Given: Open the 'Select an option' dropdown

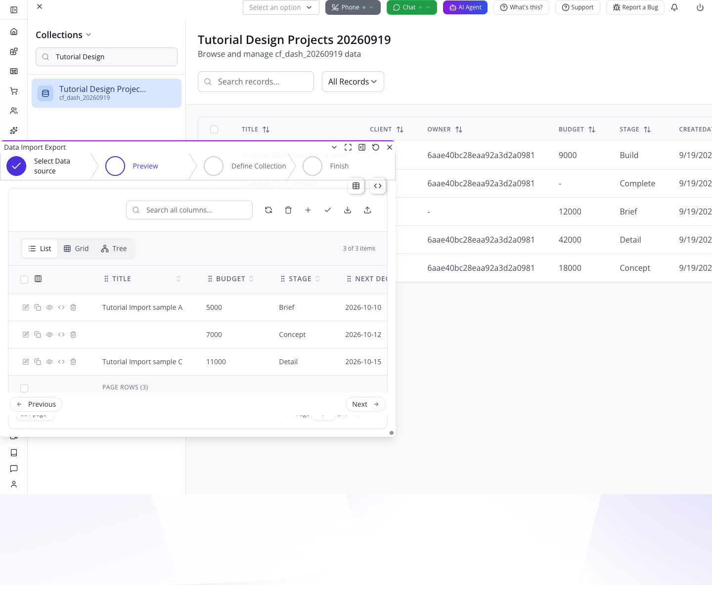Looking at the screenshot, I should coord(281,7).
